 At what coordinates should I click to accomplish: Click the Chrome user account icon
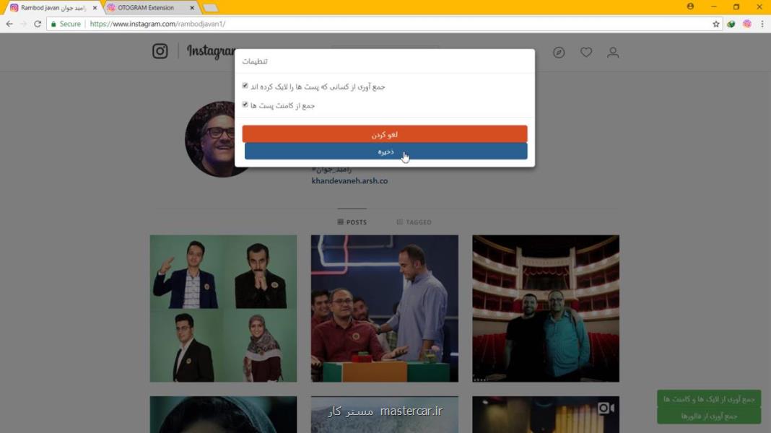pyautogui.click(x=690, y=7)
